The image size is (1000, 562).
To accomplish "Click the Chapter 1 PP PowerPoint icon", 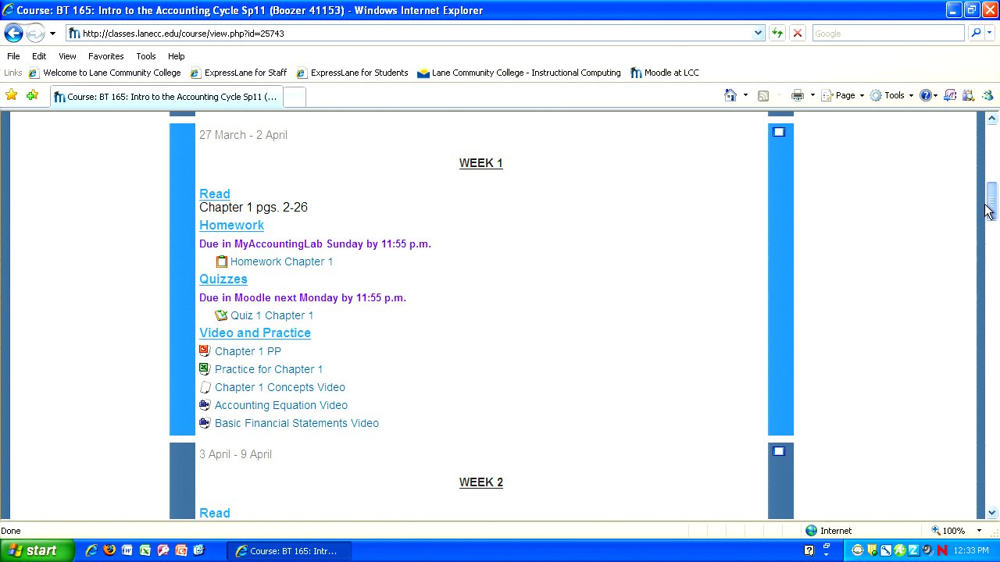I will coord(205,351).
